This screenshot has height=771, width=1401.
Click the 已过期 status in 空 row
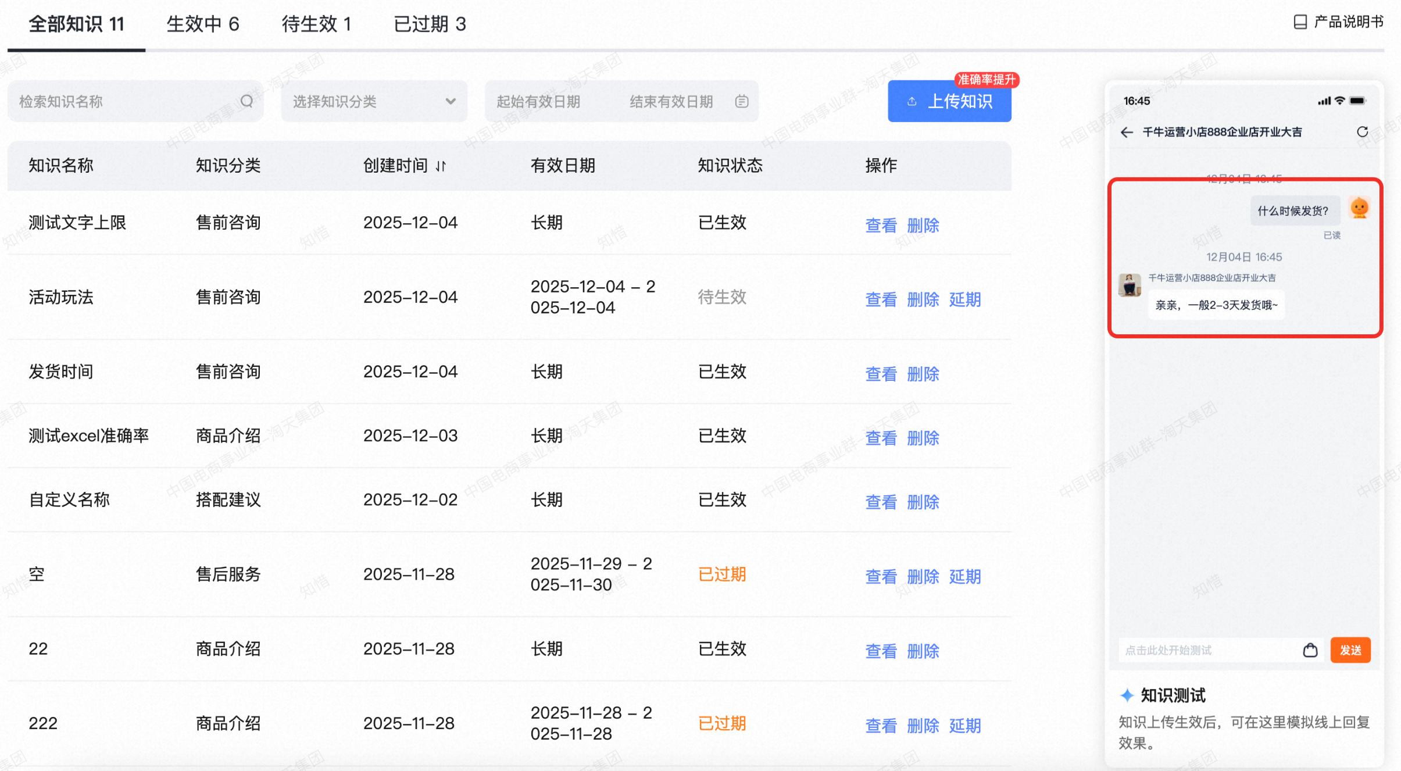(722, 574)
